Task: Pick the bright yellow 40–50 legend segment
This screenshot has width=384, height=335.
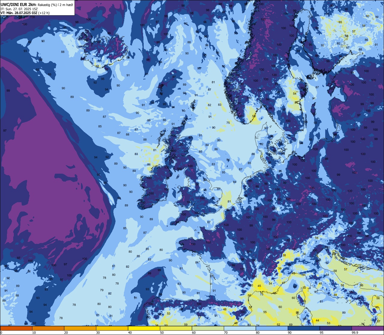Action: click(144, 328)
